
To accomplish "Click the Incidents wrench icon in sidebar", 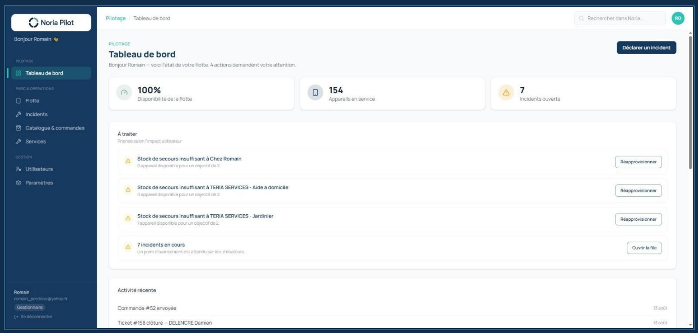I will pyautogui.click(x=18, y=114).
